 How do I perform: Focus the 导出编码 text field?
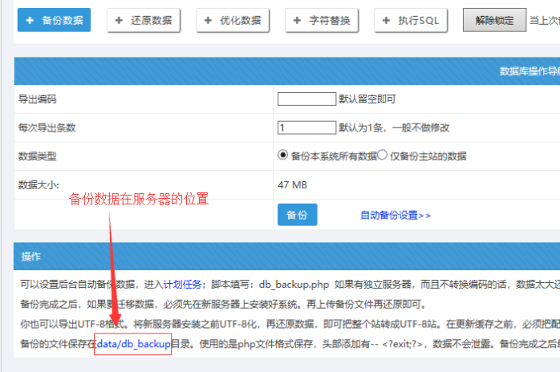coord(306,99)
